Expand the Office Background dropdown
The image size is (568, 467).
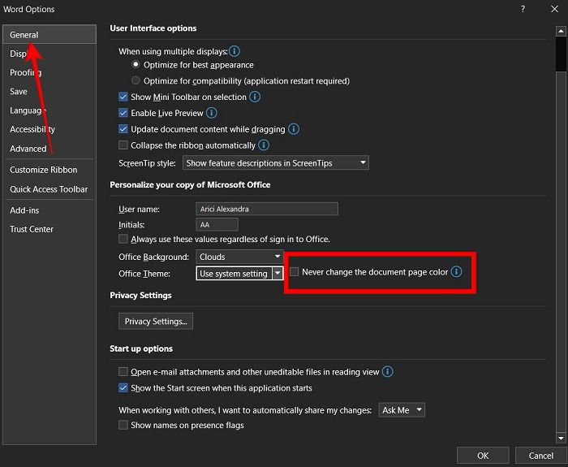tap(239, 257)
